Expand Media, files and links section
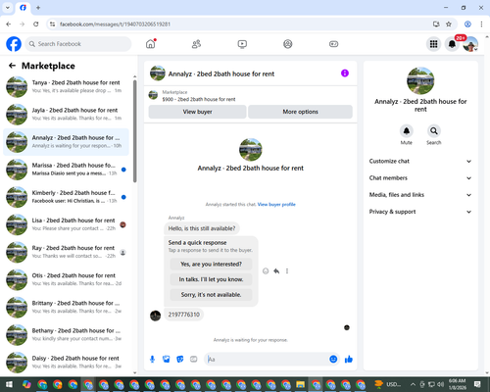 (x=420, y=195)
